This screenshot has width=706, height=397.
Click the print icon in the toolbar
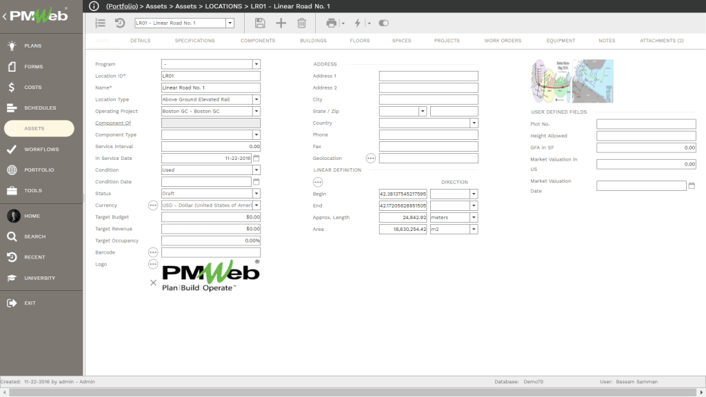[x=332, y=23]
